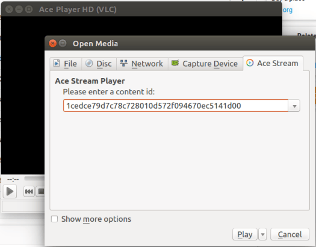Click the previous track button
Screen dimensions: 316x247
click(x=29, y=192)
